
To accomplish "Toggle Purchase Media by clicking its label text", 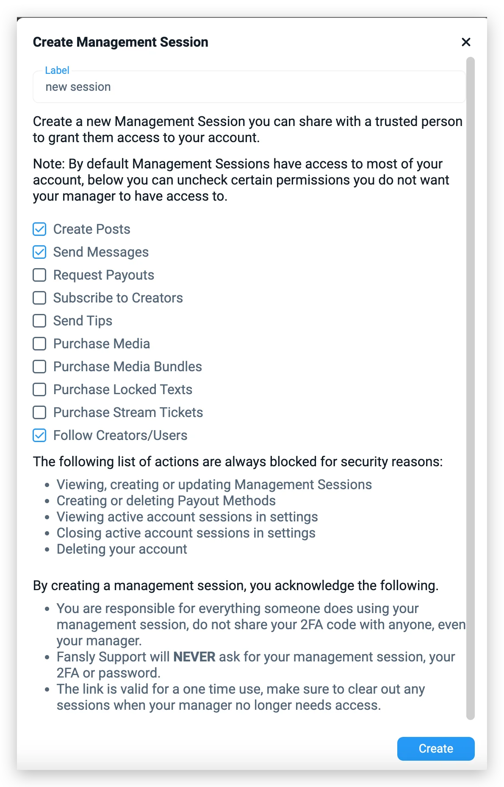I will 102,344.
